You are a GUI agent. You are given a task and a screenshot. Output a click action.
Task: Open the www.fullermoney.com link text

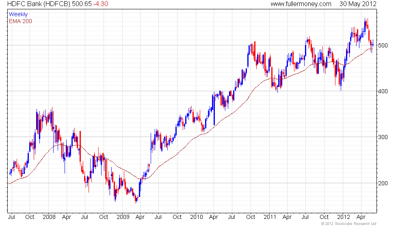[x=301, y=4]
